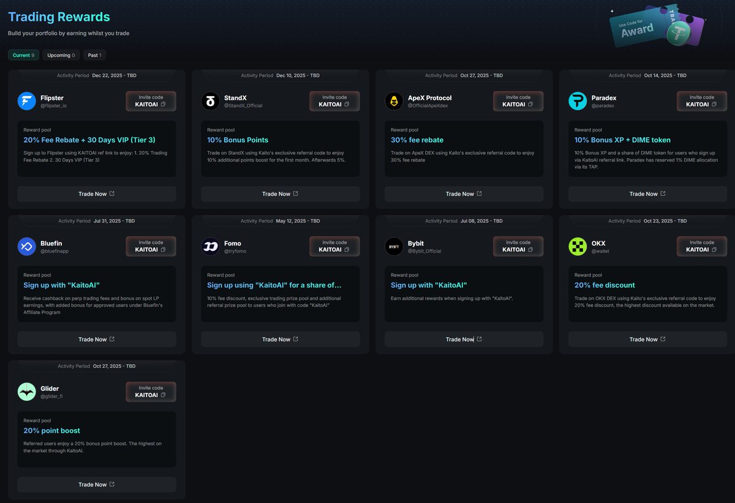Copy the Glider invite code icon
The height and width of the screenshot is (503, 735).
click(x=163, y=395)
